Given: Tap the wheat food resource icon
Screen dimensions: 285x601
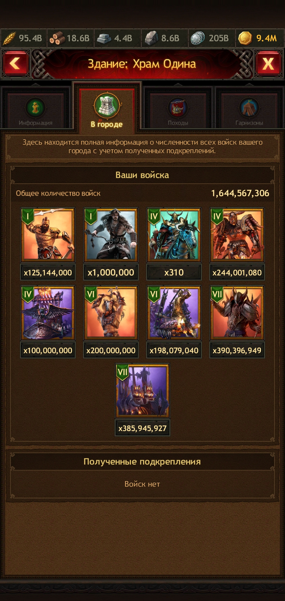Looking at the screenshot, I should [x=9, y=38].
